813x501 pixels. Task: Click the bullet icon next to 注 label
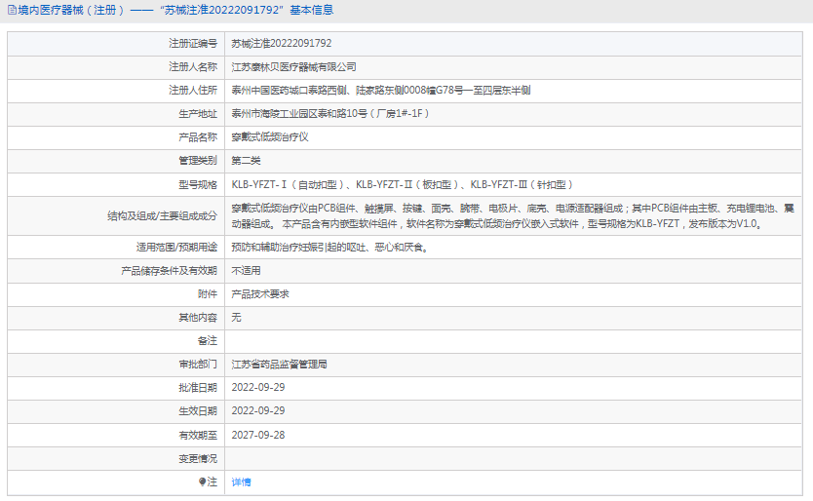click(202, 482)
